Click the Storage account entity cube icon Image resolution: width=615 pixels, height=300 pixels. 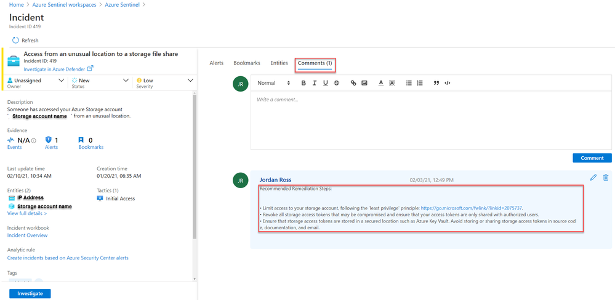[x=11, y=206]
